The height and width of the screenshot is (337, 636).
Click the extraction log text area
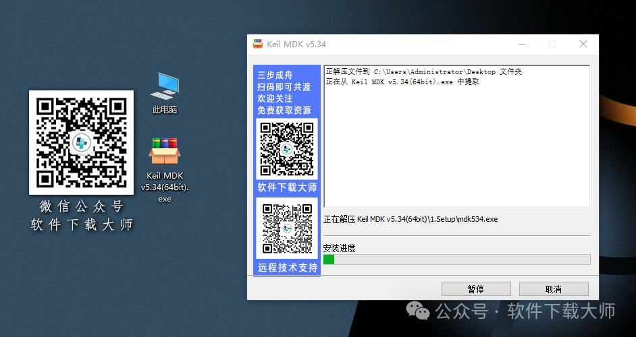[456, 136]
